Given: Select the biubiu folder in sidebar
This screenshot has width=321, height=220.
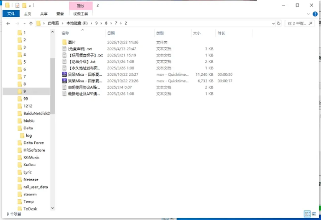Looking at the screenshot, I should tap(29, 121).
